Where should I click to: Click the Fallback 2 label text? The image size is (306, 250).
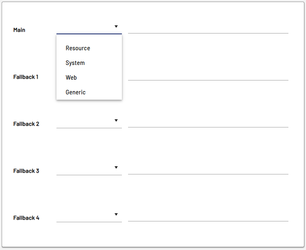(26, 124)
